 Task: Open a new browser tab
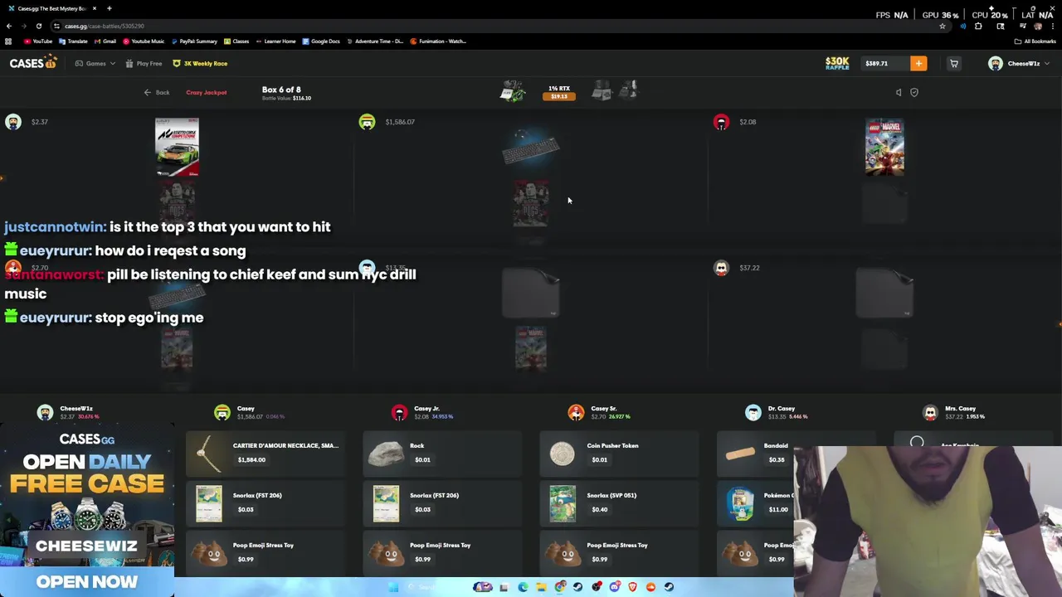109,8
